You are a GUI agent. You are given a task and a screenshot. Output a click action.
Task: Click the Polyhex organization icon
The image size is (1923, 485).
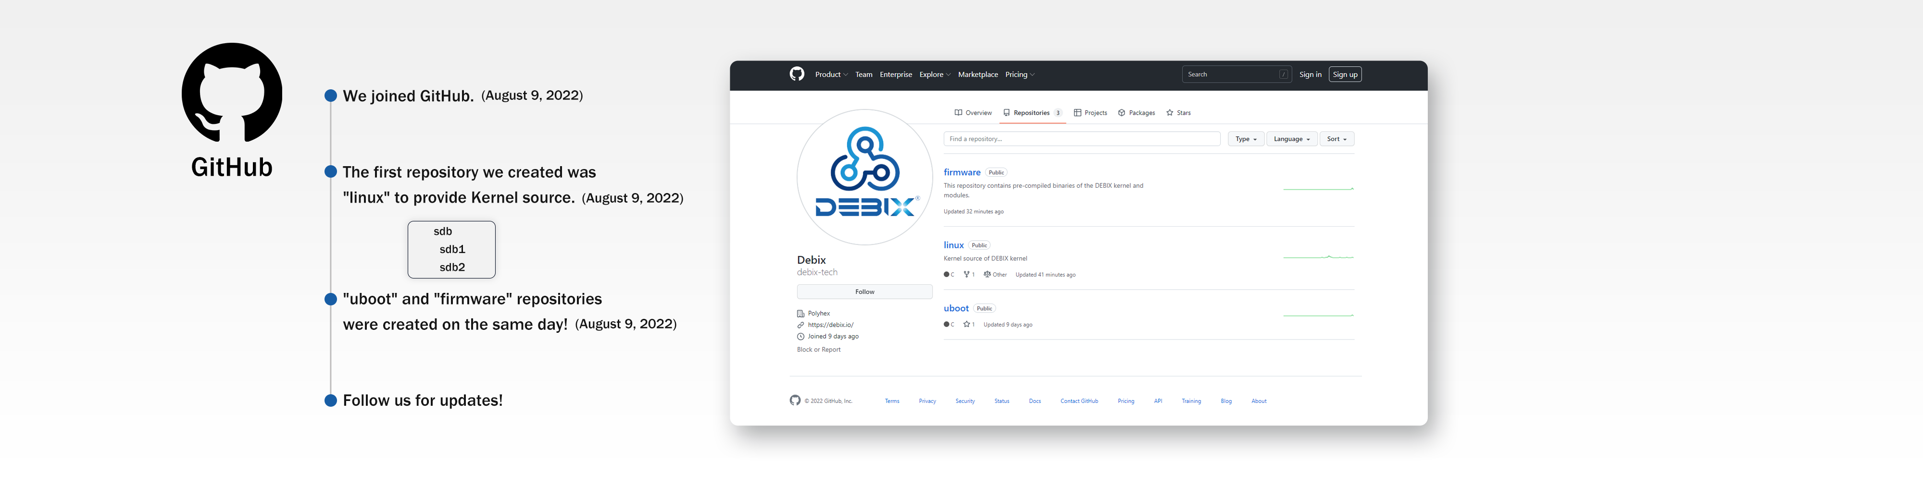800,314
